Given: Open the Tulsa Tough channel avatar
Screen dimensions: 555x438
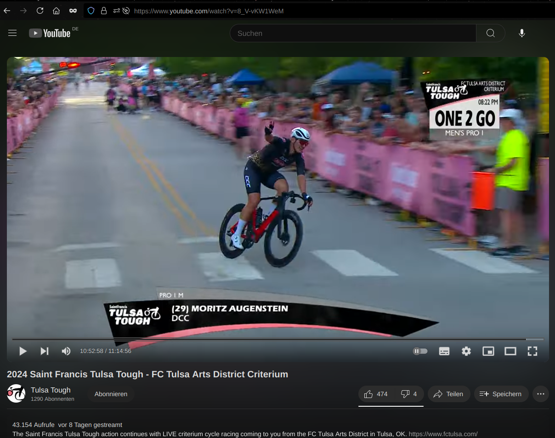Looking at the screenshot, I should [x=16, y=393].
